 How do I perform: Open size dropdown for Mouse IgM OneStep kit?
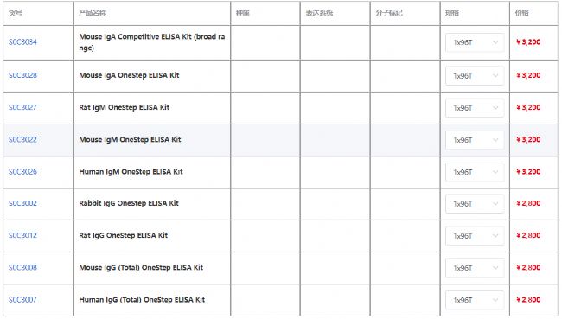tap(475, 140)
